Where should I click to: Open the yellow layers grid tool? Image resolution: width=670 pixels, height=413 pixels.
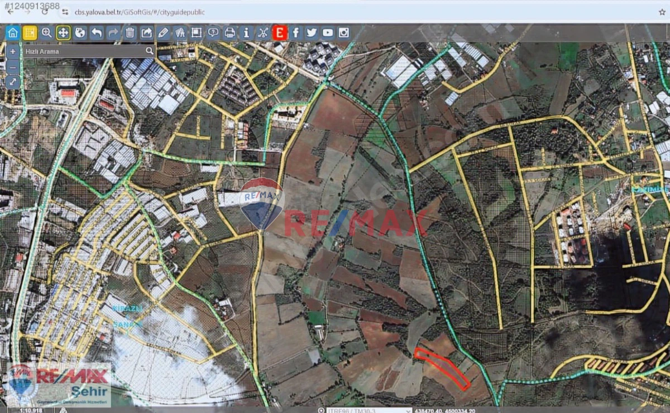pyautogui.click(x=30, y=33)
